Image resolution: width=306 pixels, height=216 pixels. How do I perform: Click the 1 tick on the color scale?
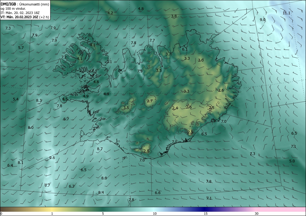[52, 214]
